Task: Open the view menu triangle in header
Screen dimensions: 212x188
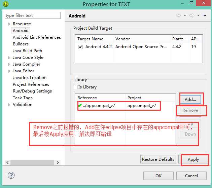Action: click(205, 15)
